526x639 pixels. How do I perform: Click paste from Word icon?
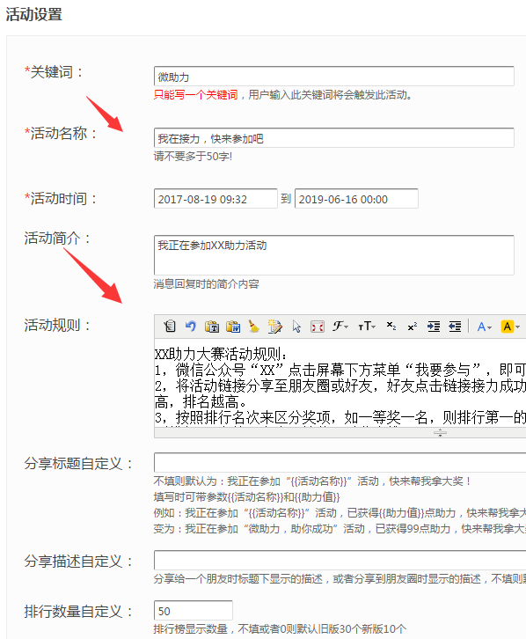(233, 327)
